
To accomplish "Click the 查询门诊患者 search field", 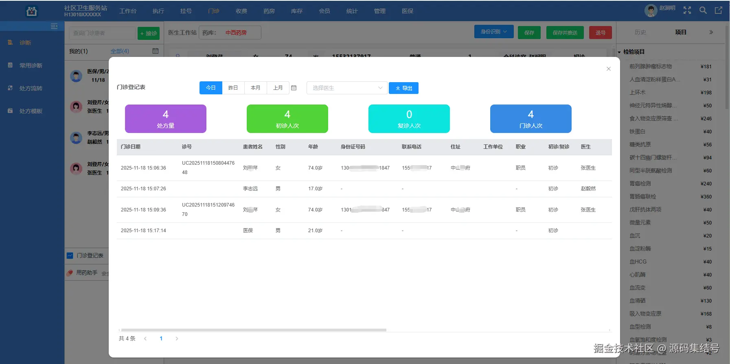I will click(102, 33).
